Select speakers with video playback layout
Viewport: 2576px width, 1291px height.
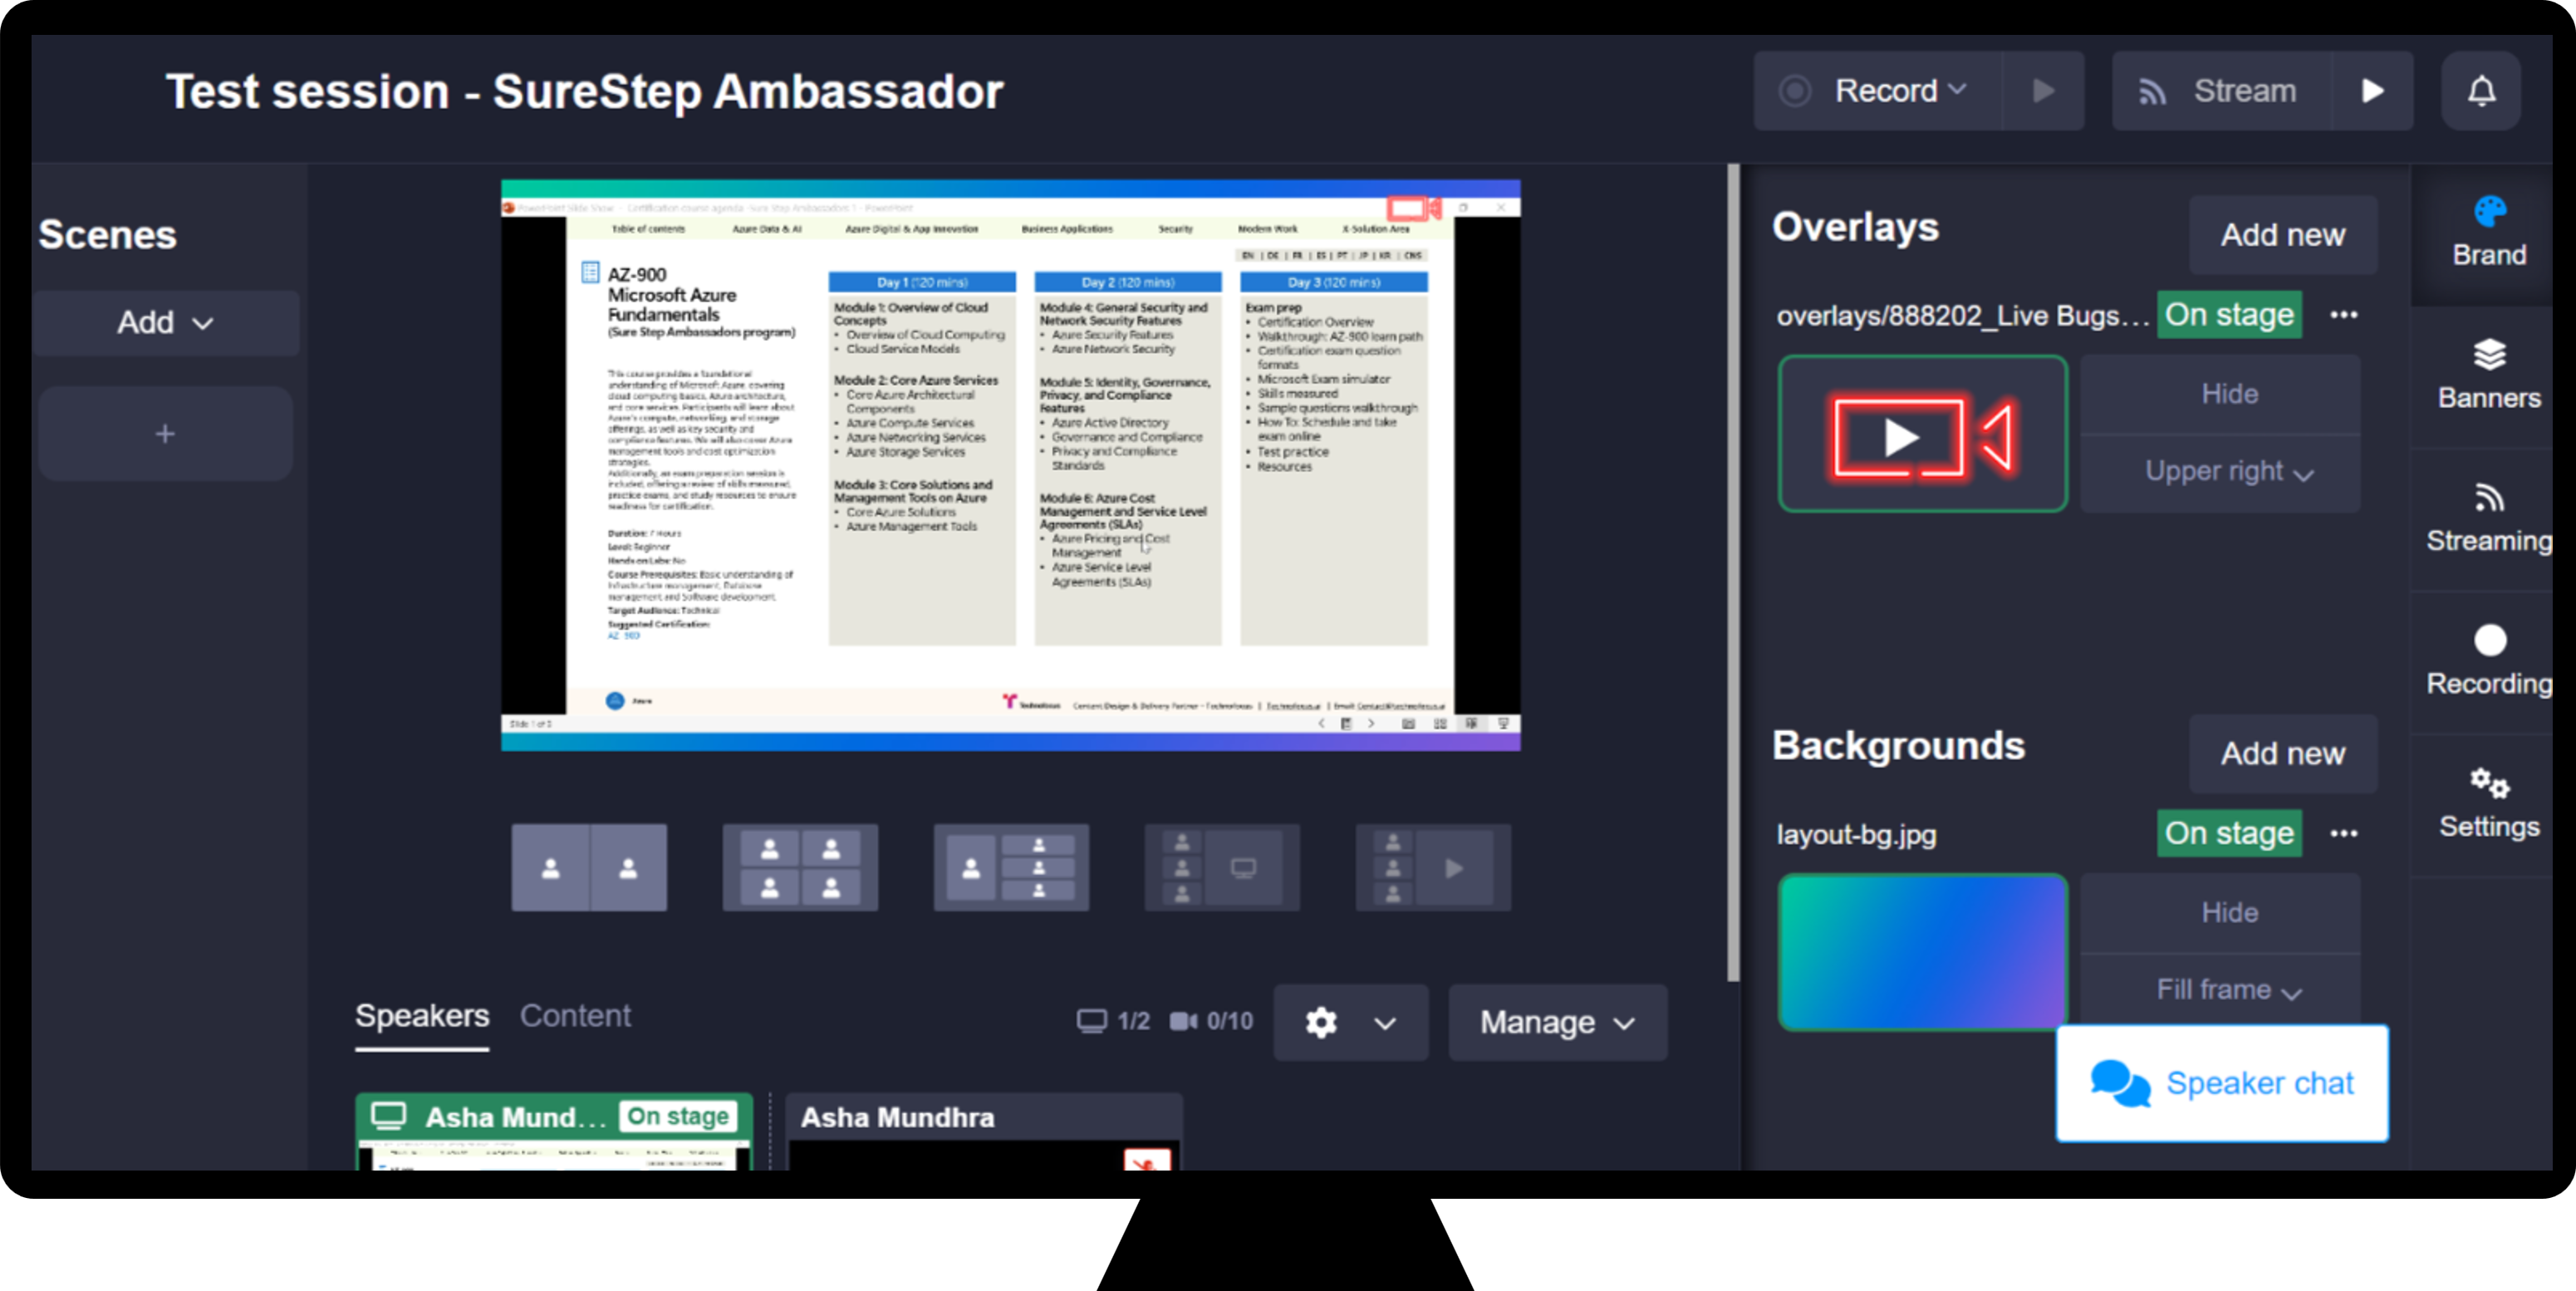tap(1433, 868)
